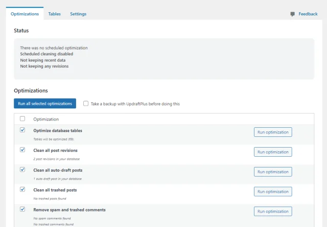Click Run all selected optimizations button
Screen dimensions: 327x227
[x=45, y=103]
